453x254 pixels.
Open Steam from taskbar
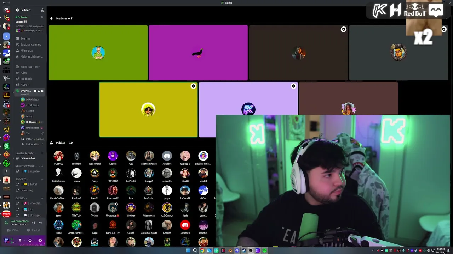244,250
